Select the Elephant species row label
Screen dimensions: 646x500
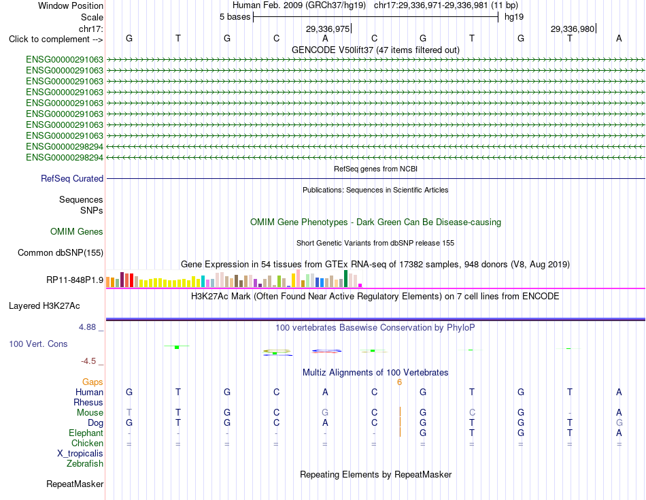tap(86, 433)
